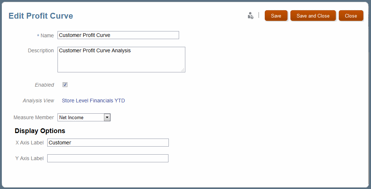Click the required Name label
The width and height of the screenshot is (371, 189).
(x=45, y=35)
